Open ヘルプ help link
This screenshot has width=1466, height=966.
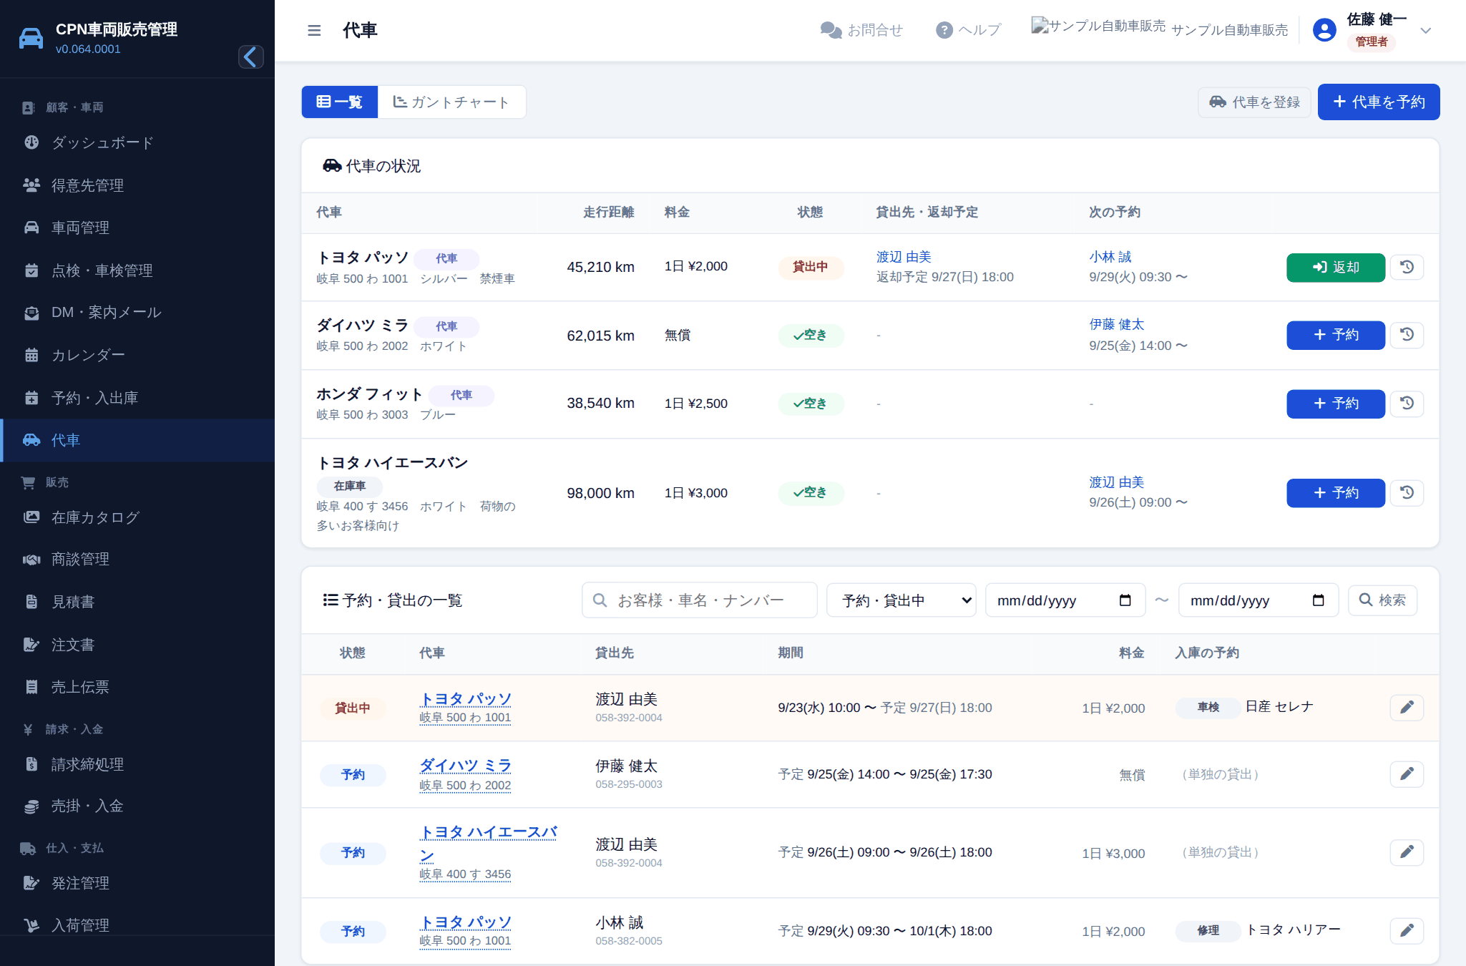[968, 30]
